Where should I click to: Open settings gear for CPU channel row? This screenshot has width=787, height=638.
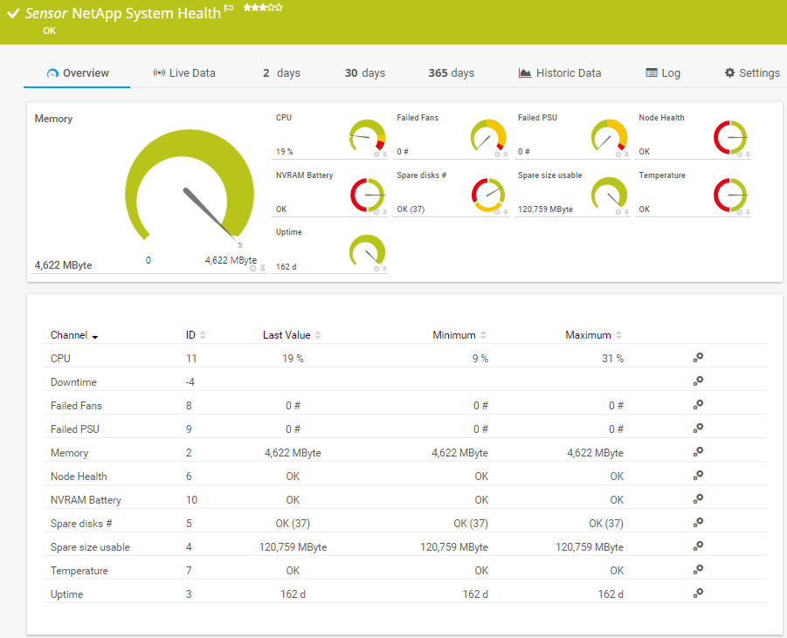[698, 358]
